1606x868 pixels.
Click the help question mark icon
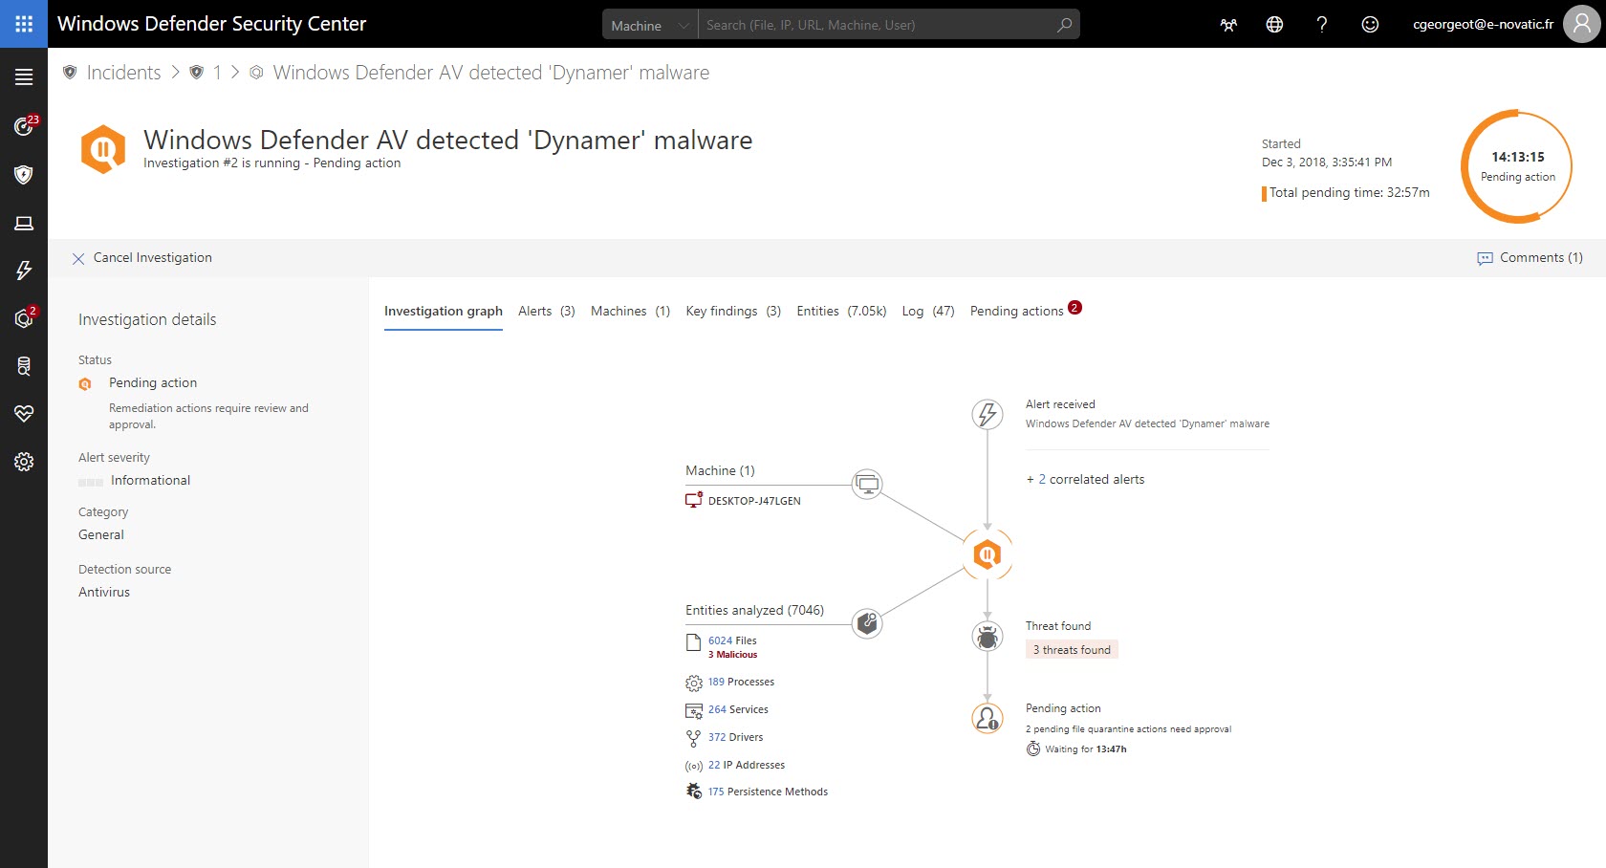point(1322,25)
